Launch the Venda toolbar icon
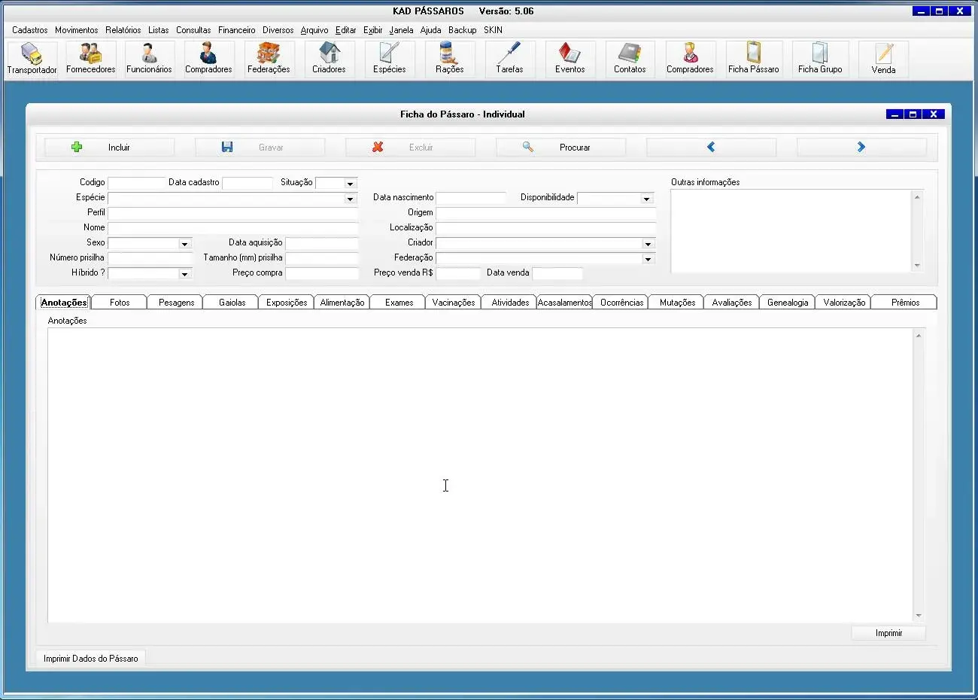The width and height of the screenshot is (978, 700). (883, 59)
